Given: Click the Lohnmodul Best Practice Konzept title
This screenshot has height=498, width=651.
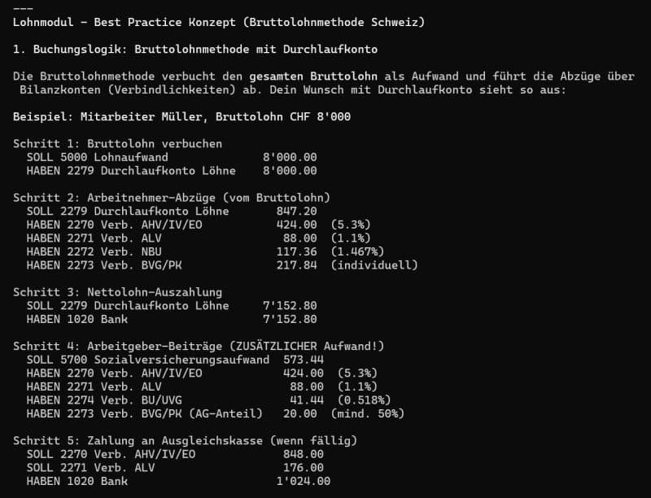Looking at the screenshot, I should [219, 22].
